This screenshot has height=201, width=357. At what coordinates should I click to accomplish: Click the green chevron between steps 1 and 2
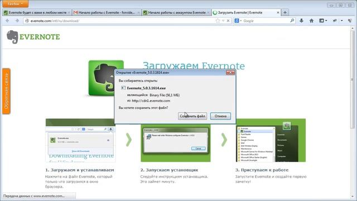(x=129, y=140)
